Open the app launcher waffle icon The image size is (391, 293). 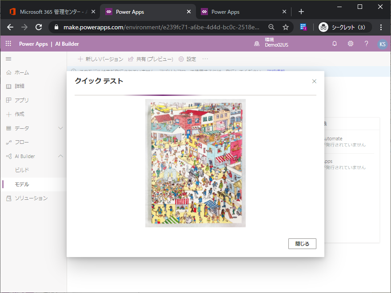(8, 44)
